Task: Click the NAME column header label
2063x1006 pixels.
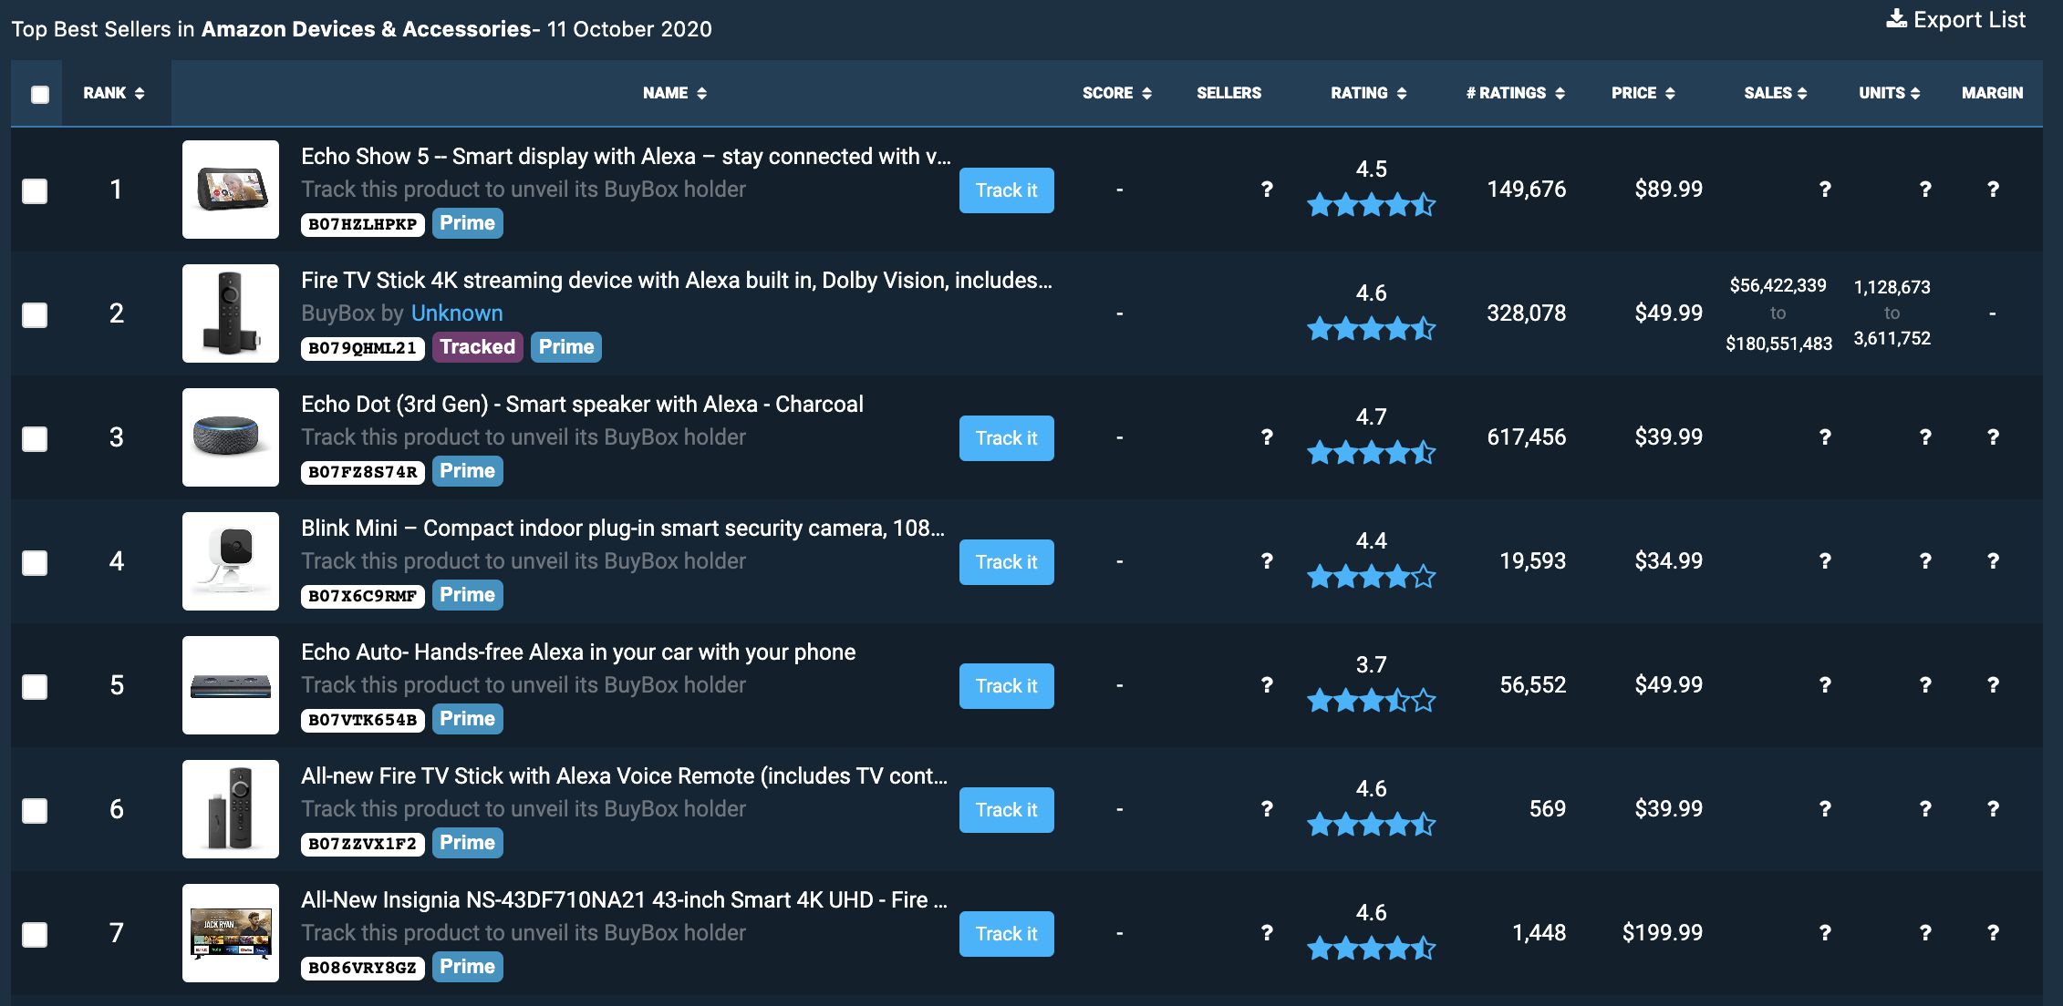Action: (665, 93)
